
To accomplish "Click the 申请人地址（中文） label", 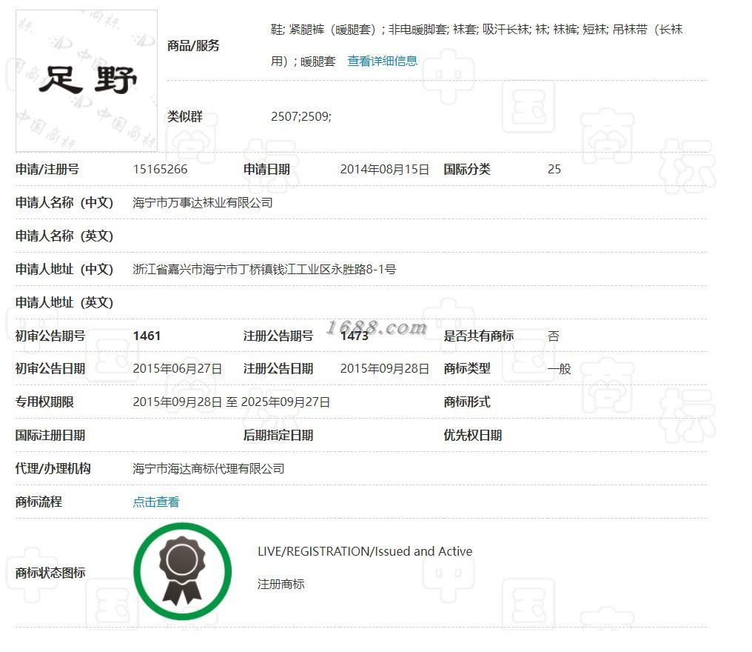I will click(x=64, y=270).
